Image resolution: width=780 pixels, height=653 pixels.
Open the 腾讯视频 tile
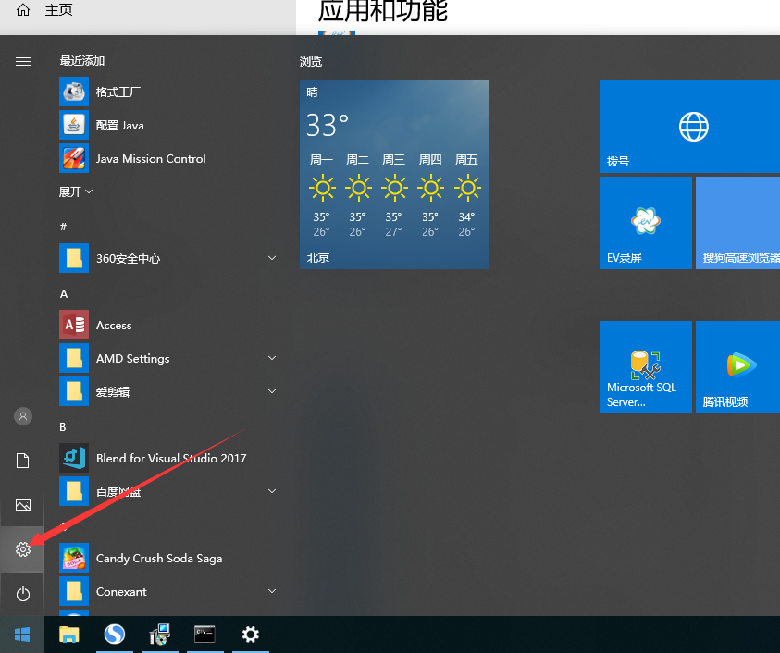(x=737, y=367)
